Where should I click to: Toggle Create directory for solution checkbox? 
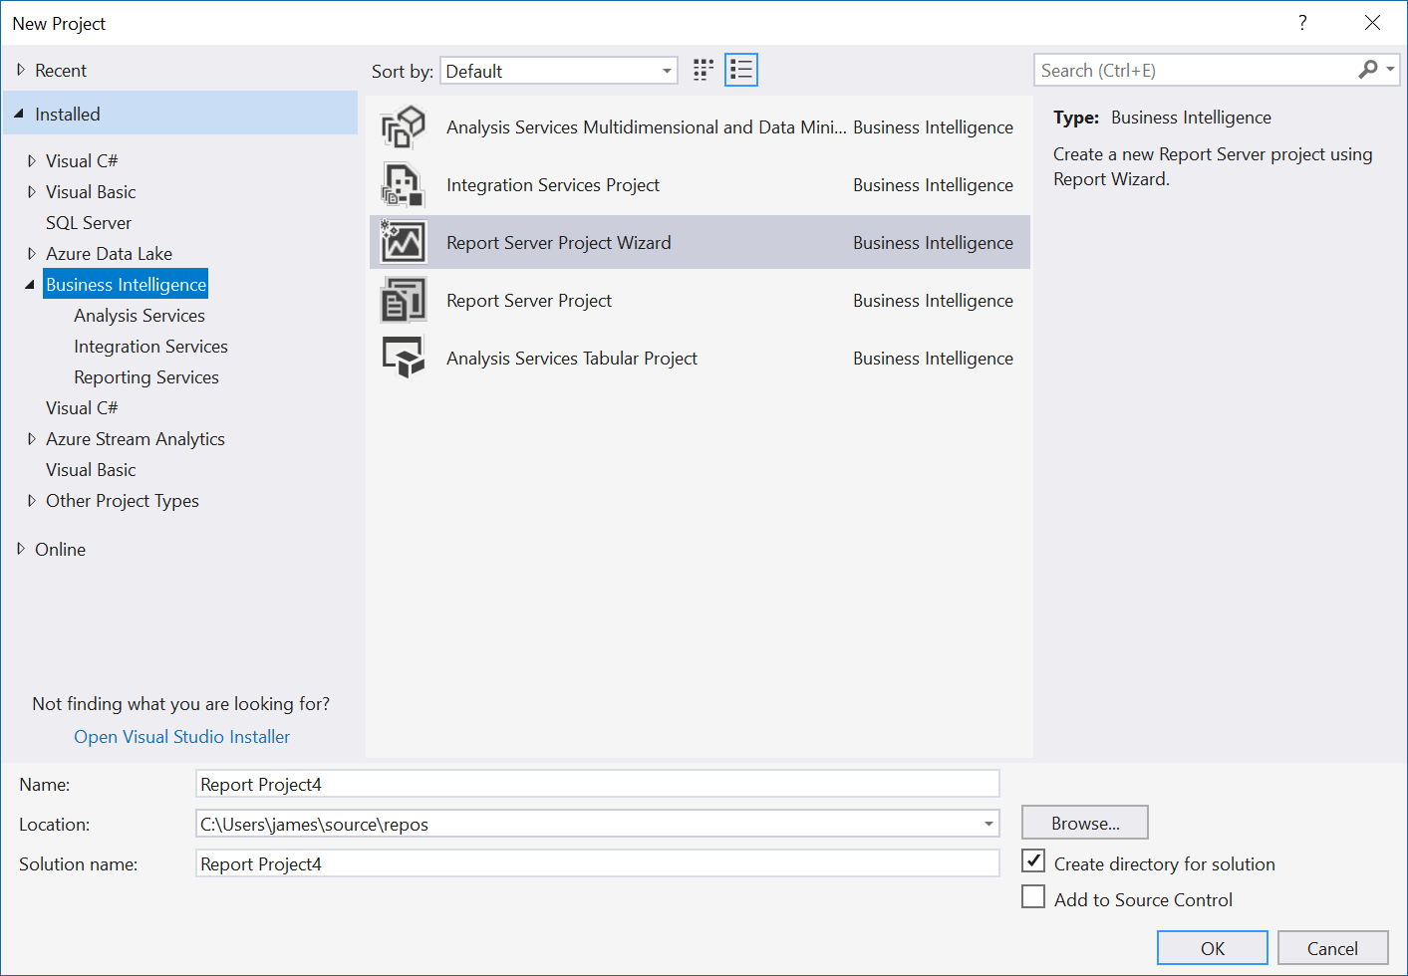[x=1033, y=861]
